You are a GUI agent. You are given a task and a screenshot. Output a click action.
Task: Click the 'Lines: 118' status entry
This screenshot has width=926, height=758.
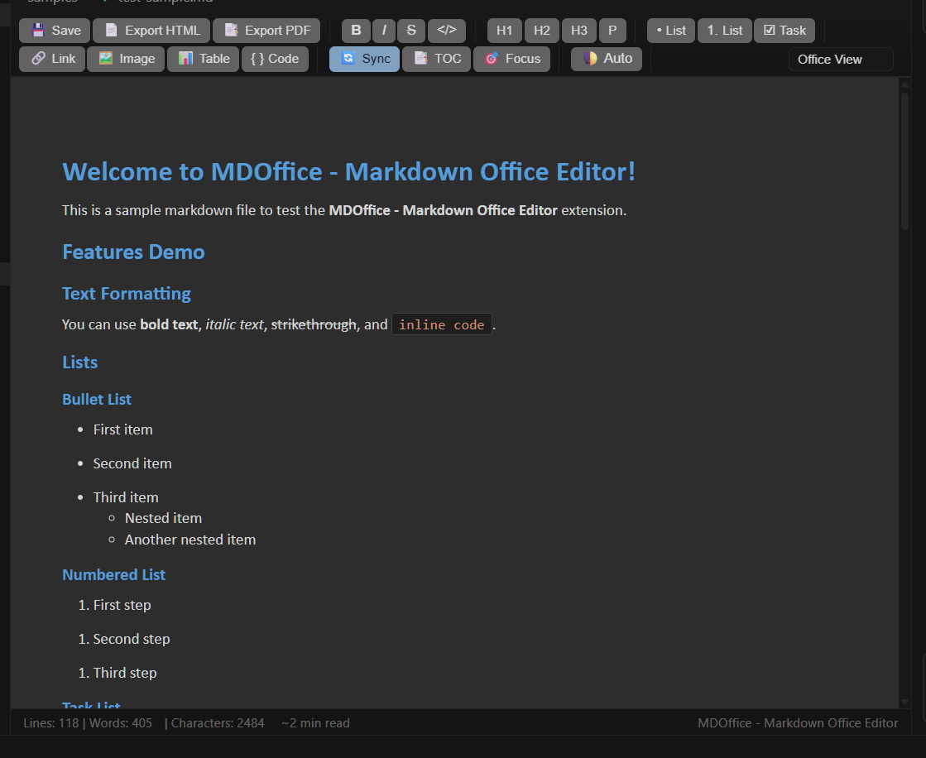[50, 723]
